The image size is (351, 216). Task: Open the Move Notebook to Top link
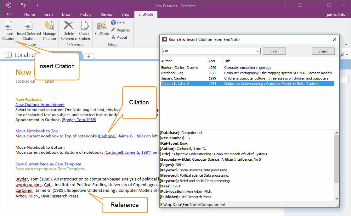coord(37,131)
